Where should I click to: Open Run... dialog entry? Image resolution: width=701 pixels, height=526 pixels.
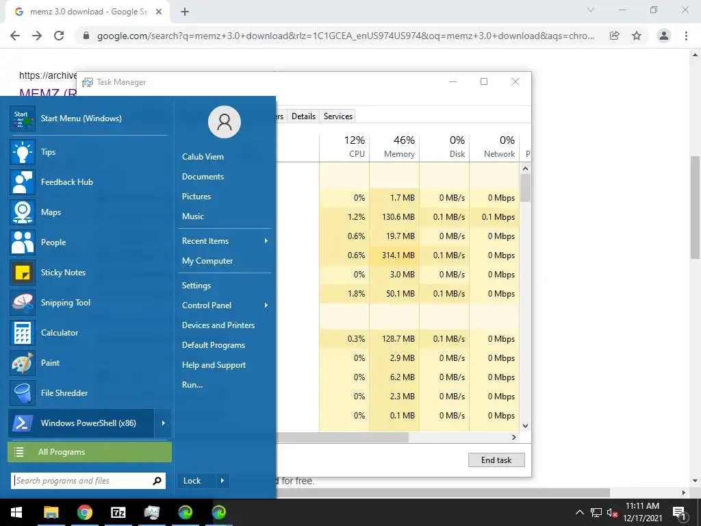[192, 385]
